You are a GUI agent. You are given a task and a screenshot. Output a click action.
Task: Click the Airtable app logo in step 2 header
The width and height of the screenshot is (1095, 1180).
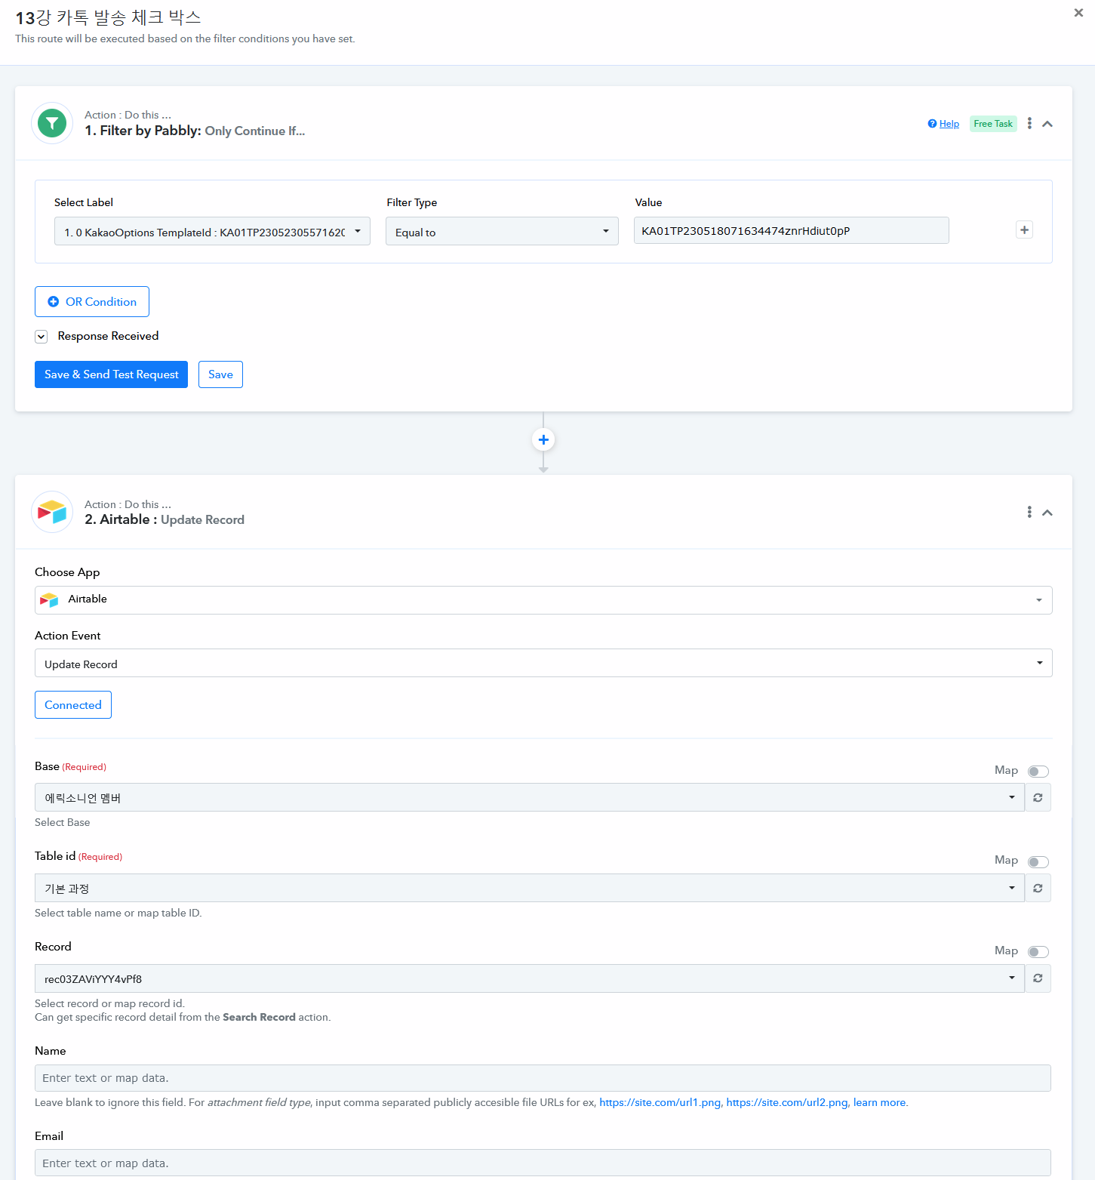52,513
